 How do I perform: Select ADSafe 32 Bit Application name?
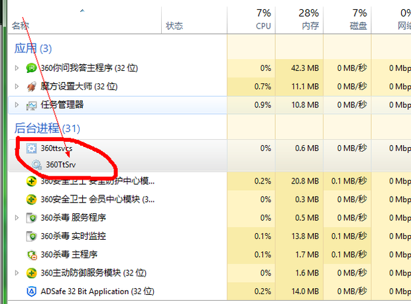click(x=97, y=291)
